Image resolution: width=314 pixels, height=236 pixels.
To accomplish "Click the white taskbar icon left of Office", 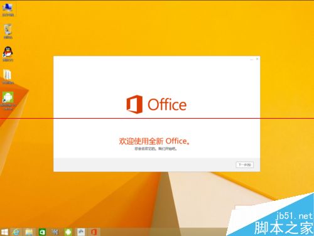I will [x=81, y=232].
